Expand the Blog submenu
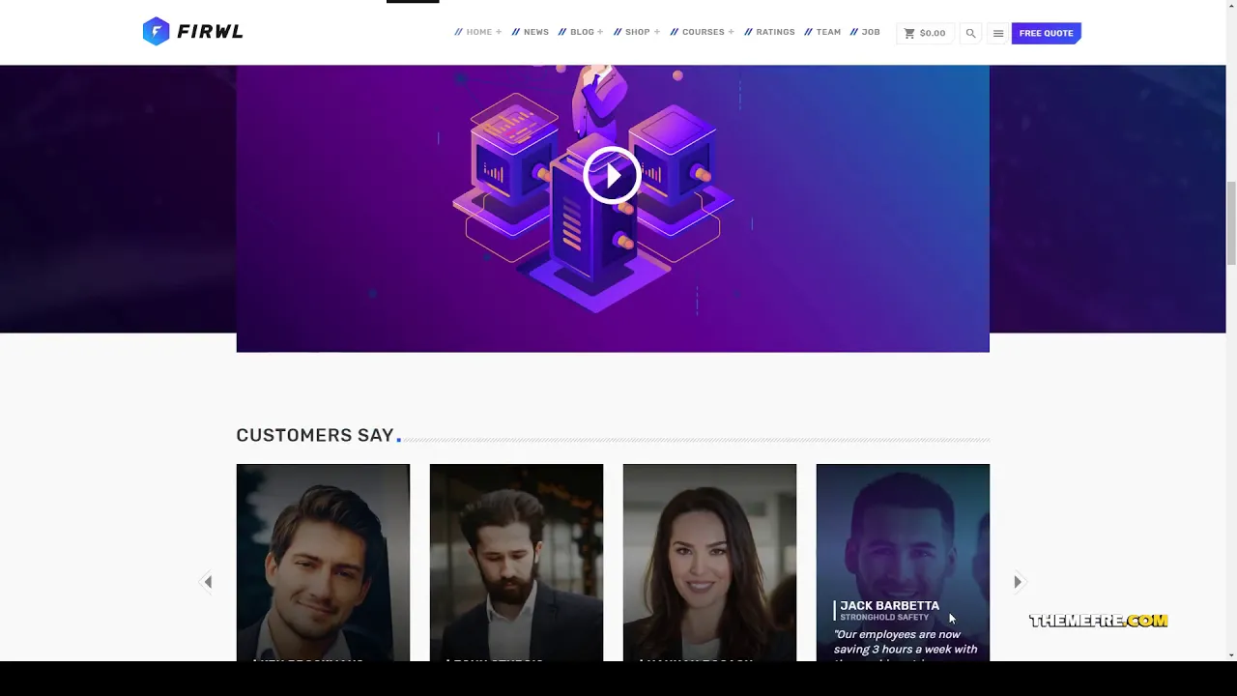 coord(600,32)
